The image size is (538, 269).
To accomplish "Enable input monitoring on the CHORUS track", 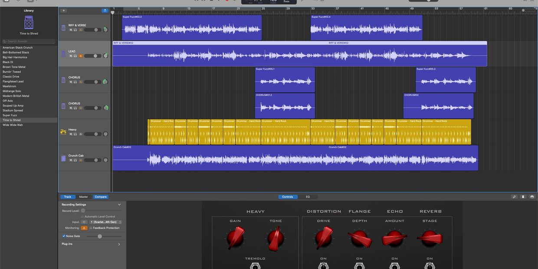I will 81,82.
